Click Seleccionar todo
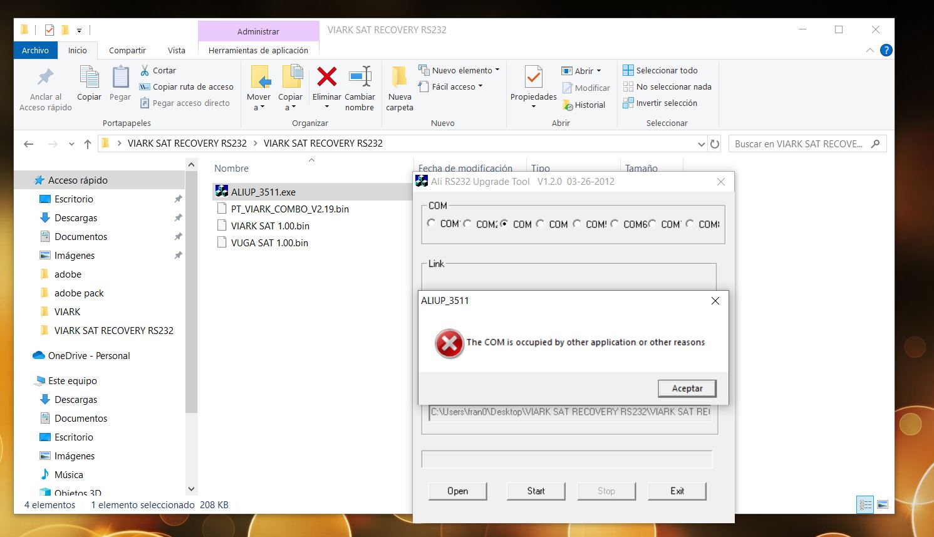Image resolution: width=934 pixels, height=537 pixels. tap(660, 70)
